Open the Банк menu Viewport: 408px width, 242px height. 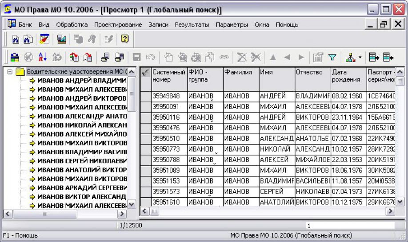(x=25, y=25)
